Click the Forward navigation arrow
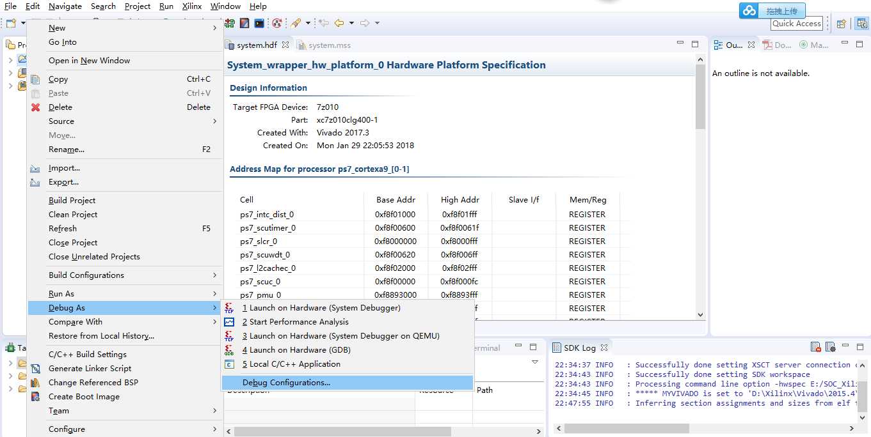Screen dimensions: 871x437 click(x=365, y=23)
